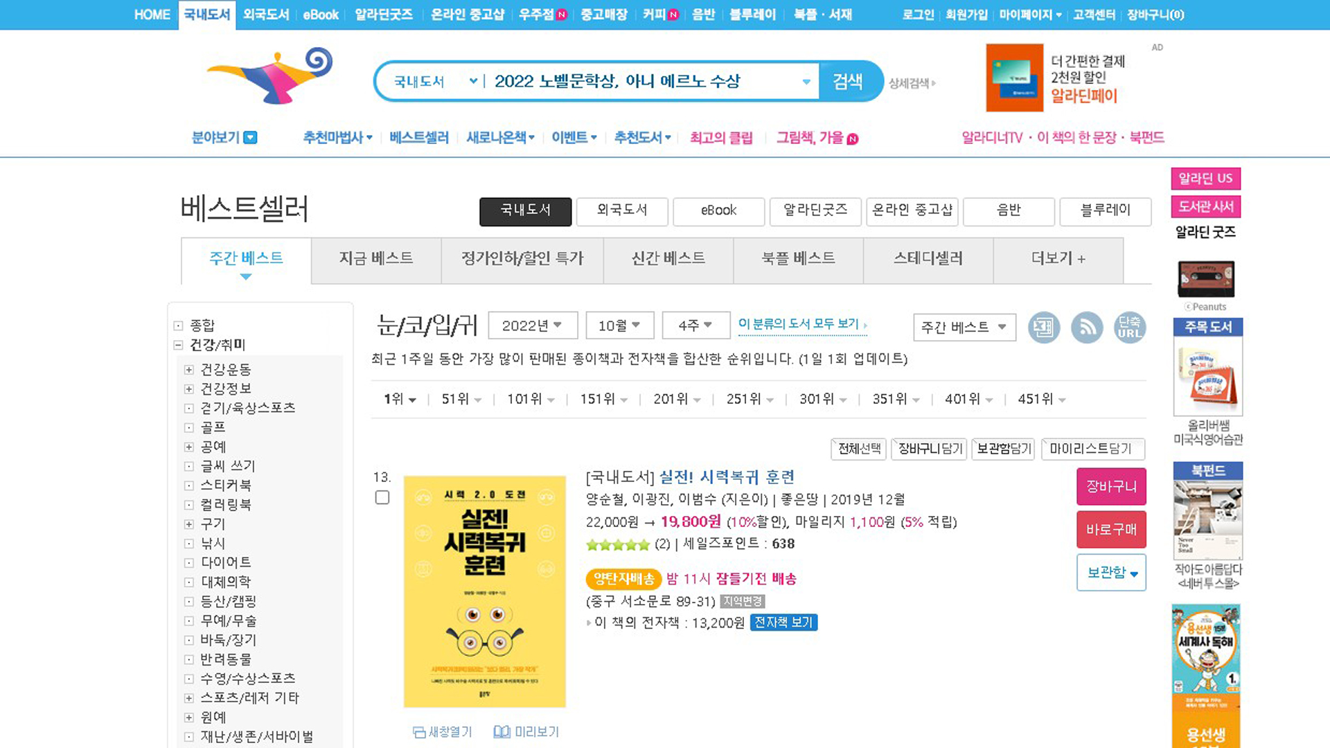Click the 분야보기 arrow icon
1330x748 pixels.
click(251, 138)
